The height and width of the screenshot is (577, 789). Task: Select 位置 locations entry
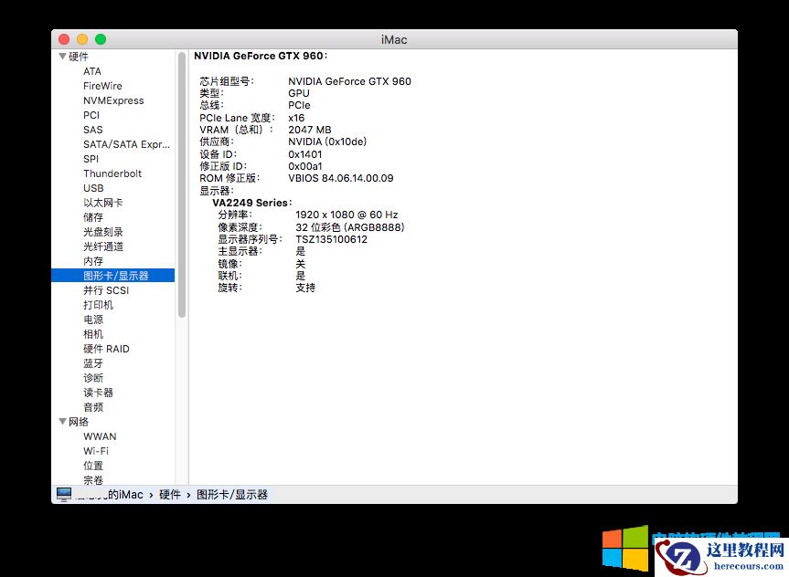93,466
